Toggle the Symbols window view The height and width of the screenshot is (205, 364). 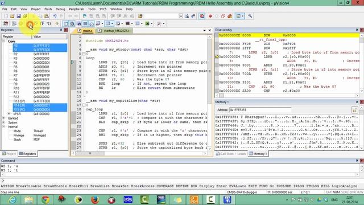point(78,23)
